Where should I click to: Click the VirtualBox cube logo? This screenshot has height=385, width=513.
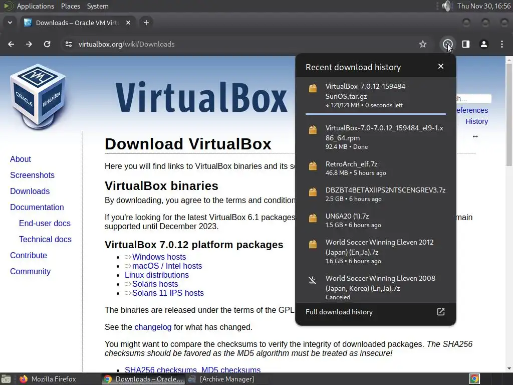38,98
